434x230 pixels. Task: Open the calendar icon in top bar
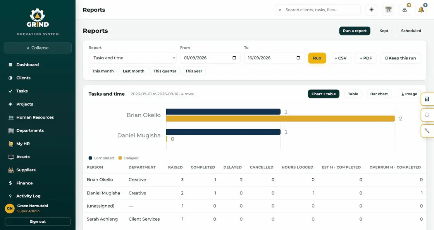(x=388, y=10)
